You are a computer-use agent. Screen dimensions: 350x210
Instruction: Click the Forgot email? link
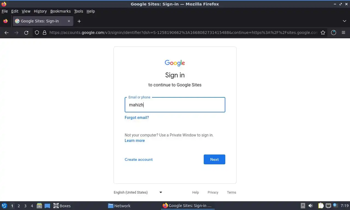[137, 118]
